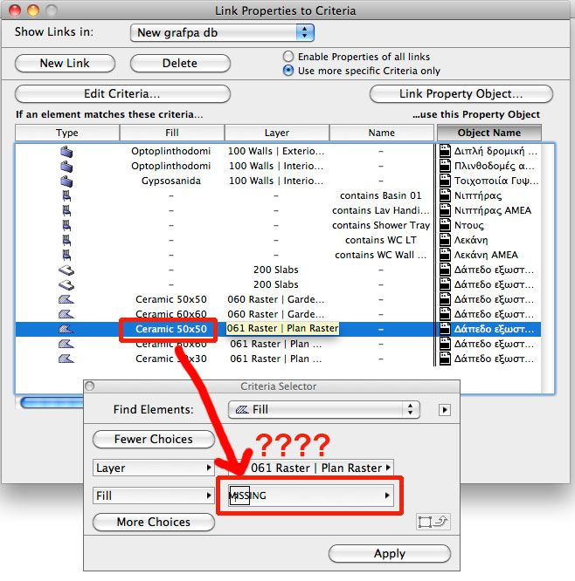Viewport: 575px width, 581px height.
Task: Open the Find Elements Fill dropdown
Action: pos(323,410)
